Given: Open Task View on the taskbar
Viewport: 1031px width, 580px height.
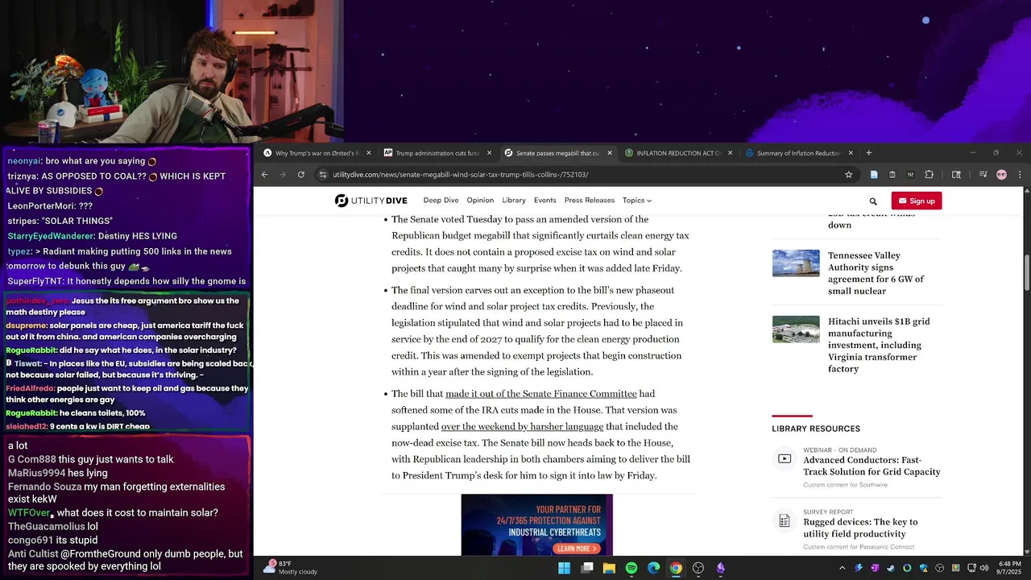Looking at the screenshot, I should pyautogui.click(x=587, y=568).
